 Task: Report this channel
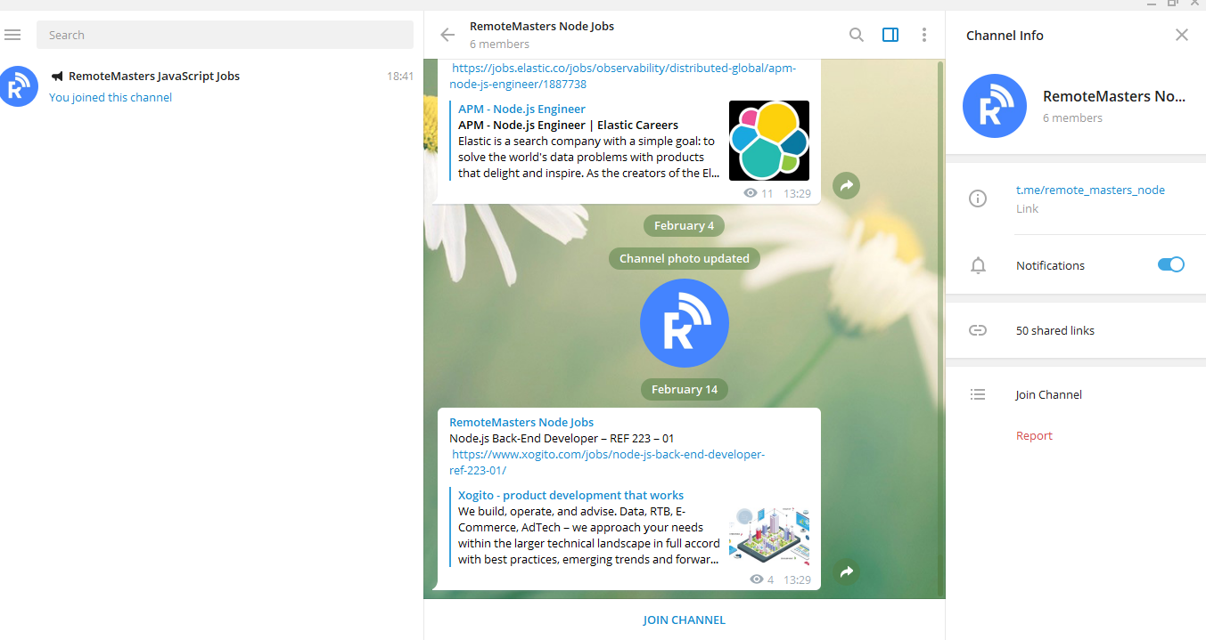click(x=1034, y=435)
